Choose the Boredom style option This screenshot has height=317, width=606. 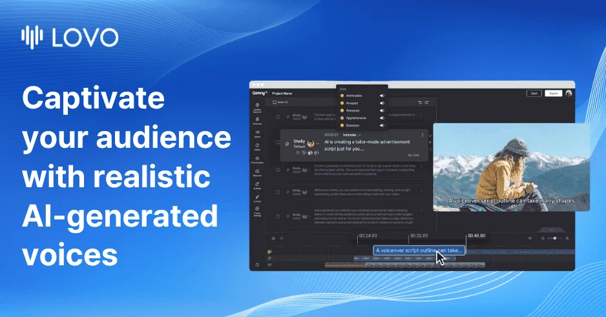click(x=353, y=125)
